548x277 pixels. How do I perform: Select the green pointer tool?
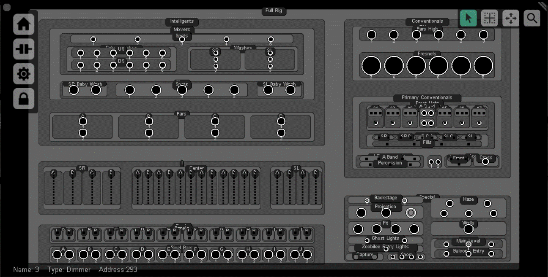[468, 18]
